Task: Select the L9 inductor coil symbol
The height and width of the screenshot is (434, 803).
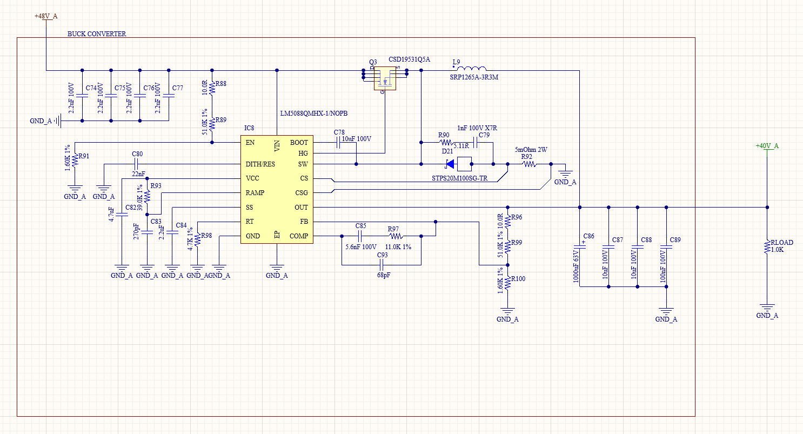Action: 472,68
